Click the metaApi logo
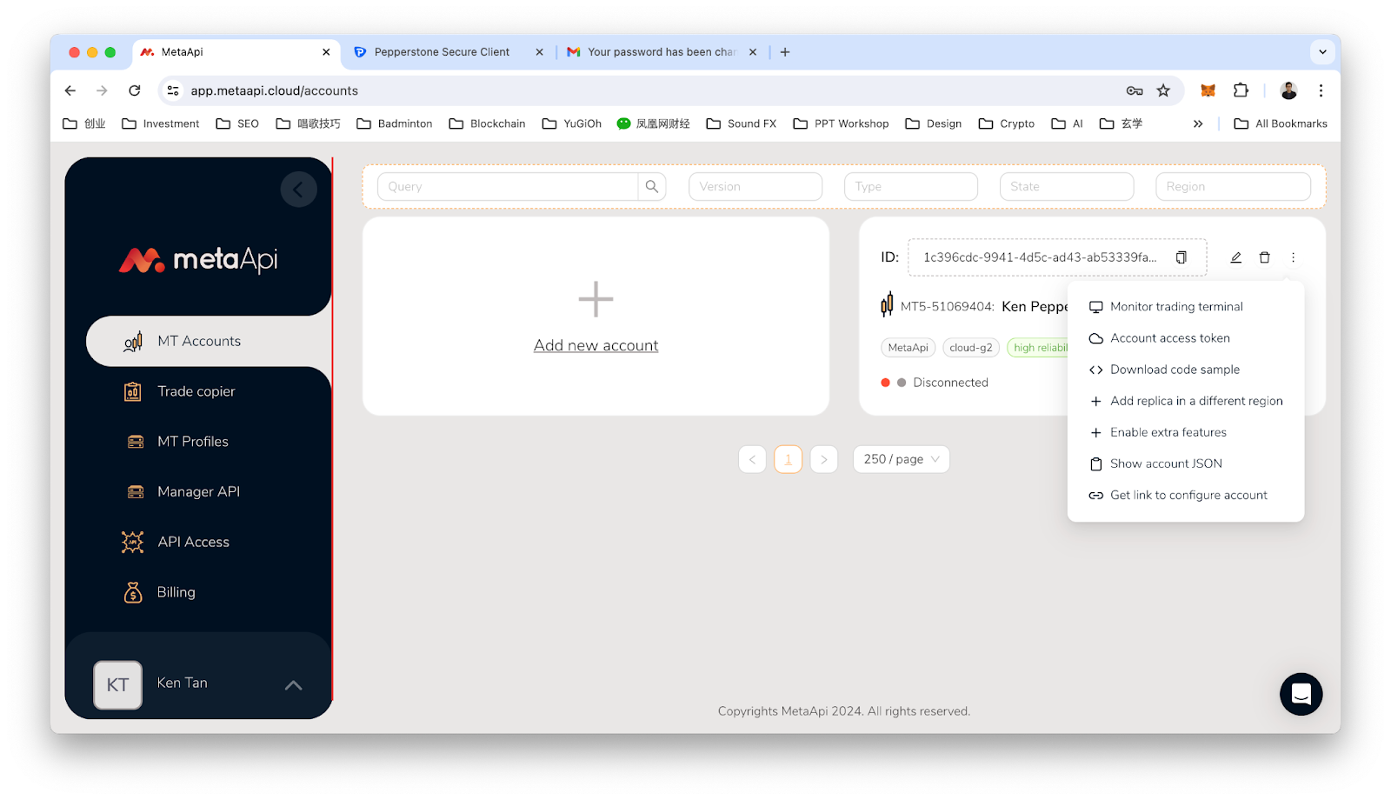This screenshot has height=800, width=1391. pyautogui.click(x=198, y=259)
